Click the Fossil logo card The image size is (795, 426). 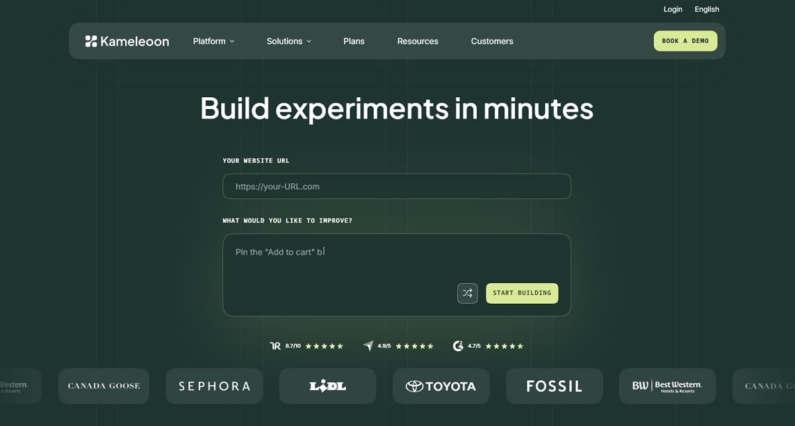(x=555, y=386)
